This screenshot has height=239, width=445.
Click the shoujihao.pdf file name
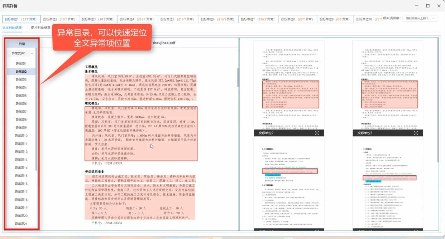click(164, 43)
